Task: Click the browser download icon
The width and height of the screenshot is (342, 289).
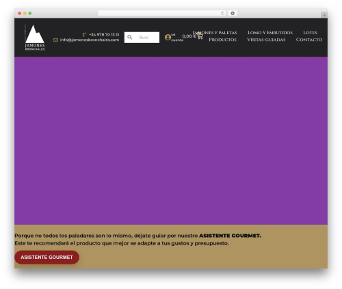Action: pyautogui.click(x=233, y=13)
